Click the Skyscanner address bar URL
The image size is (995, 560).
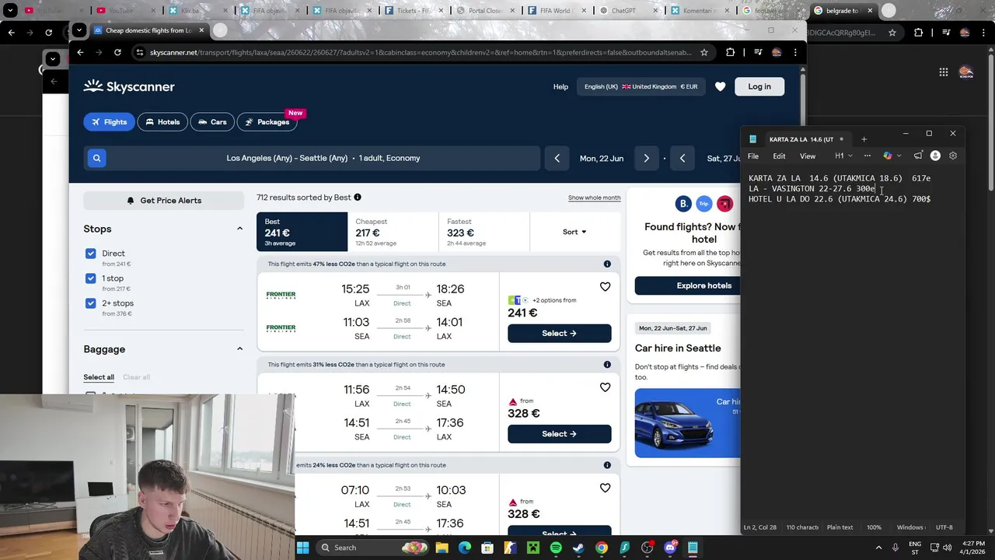420,52
